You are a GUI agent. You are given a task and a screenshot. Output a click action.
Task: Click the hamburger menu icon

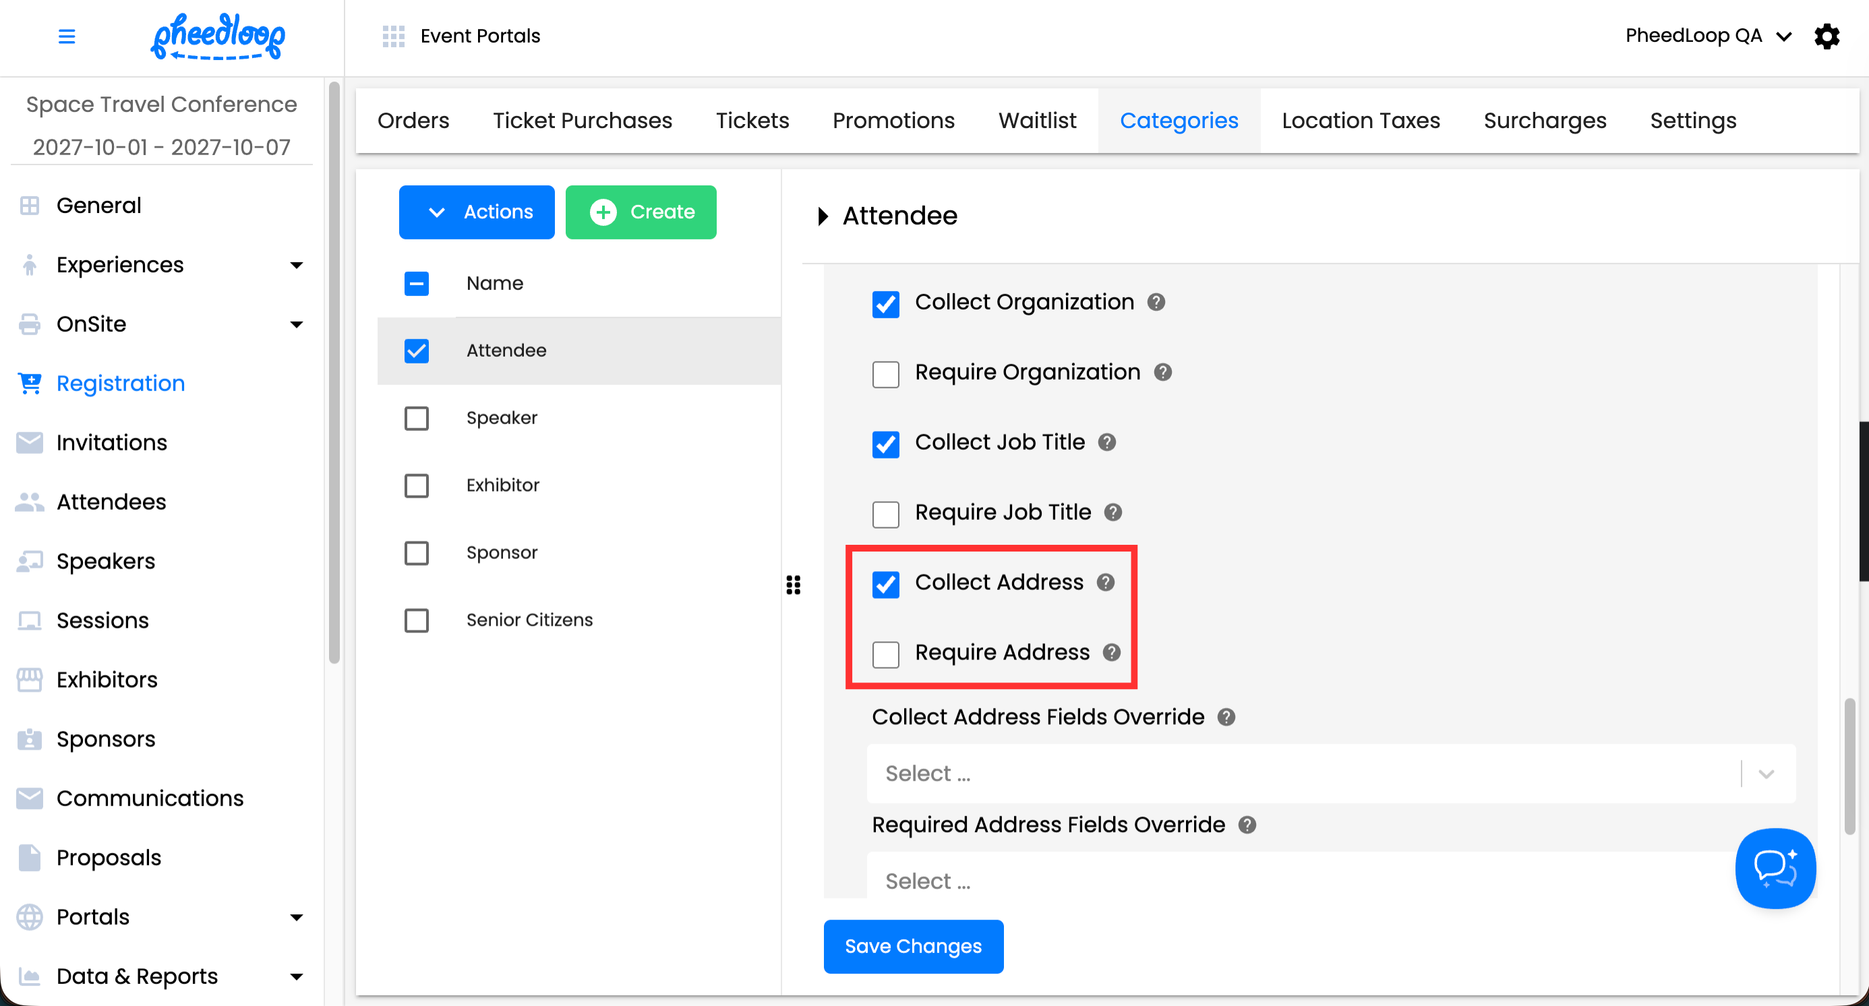pyautogui.click(x=67, y=36)
